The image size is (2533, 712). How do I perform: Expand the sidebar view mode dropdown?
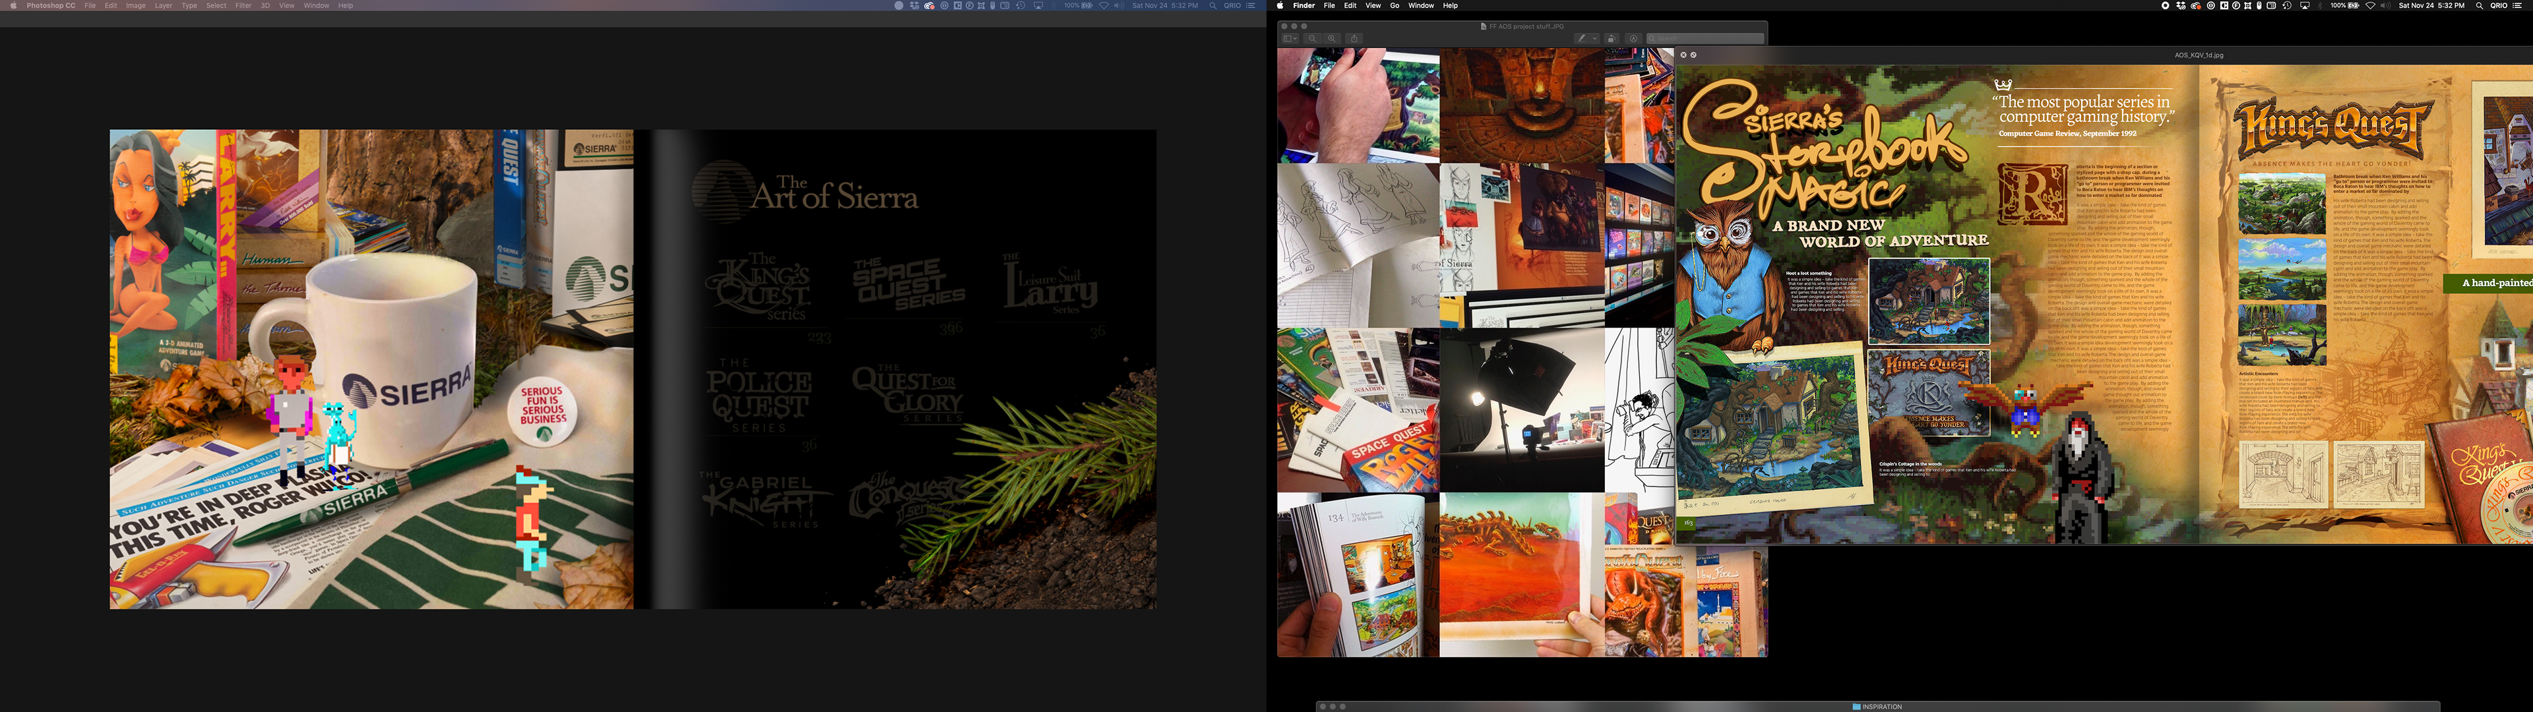coord(1291,40)
